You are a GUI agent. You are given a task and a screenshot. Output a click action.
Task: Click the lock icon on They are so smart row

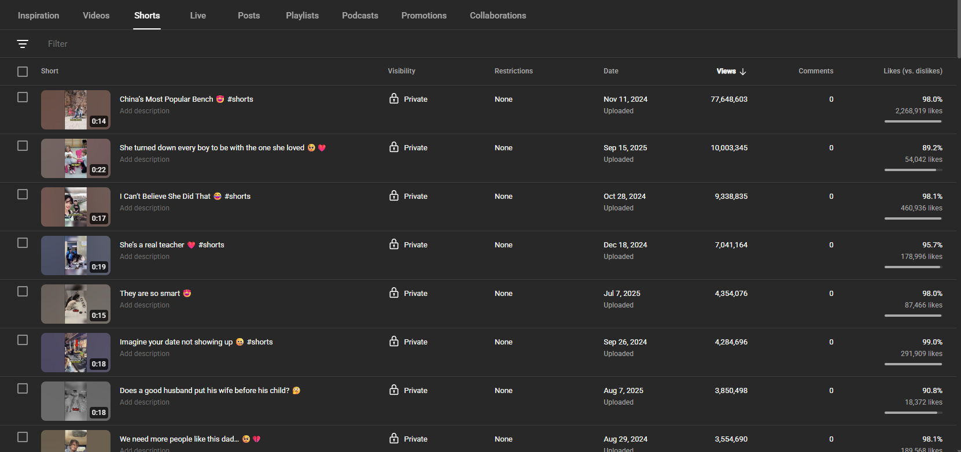[x=394, y=293]
